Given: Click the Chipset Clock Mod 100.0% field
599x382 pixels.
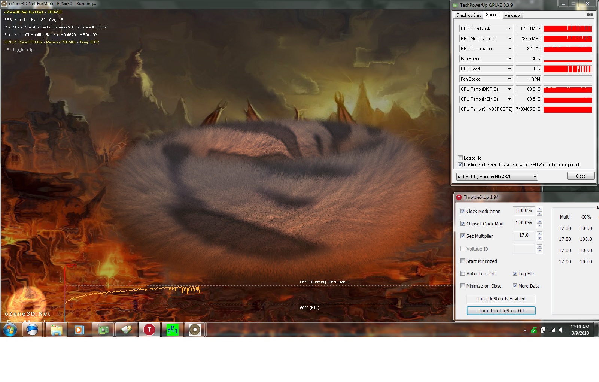Looking at the screenshot, I should (524, 223).
